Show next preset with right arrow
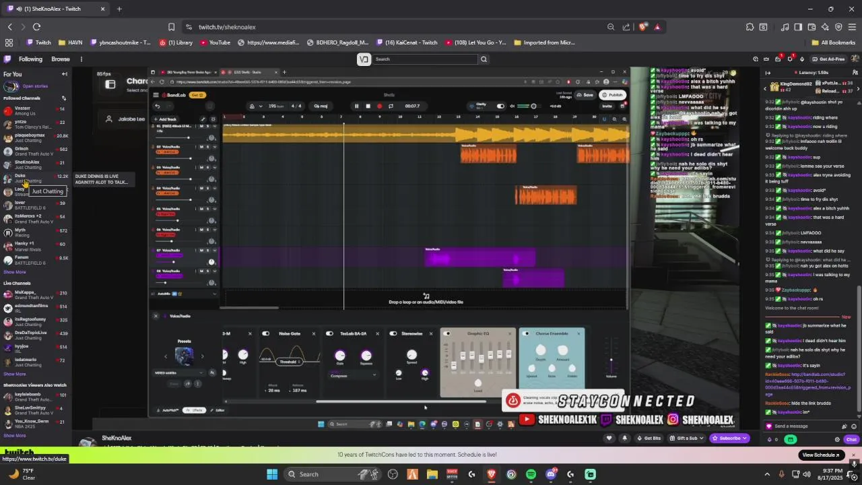 tap(202, 356)
